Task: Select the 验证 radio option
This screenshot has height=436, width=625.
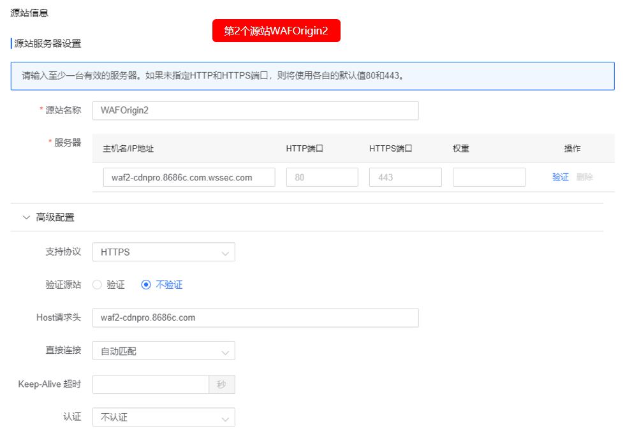Action: (98, 285)
